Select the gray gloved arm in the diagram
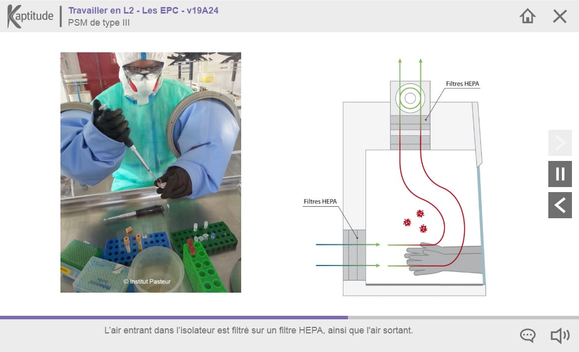 pos(443,259)
